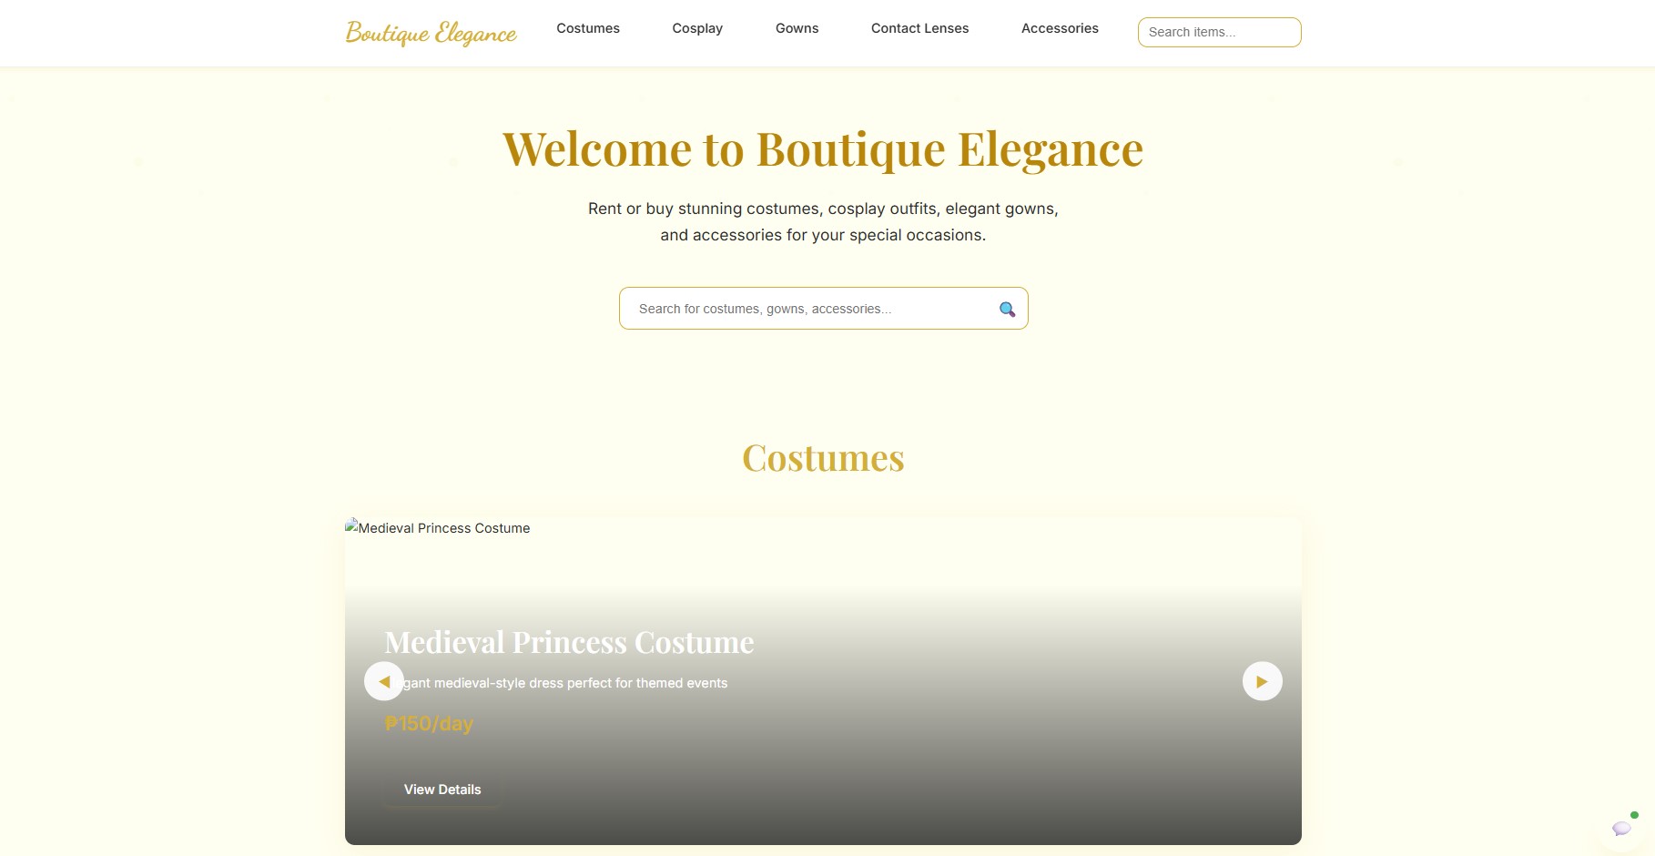Focus the header Search items field
The height and width of the screenshot is (856, 1655).
pos(1219,32)
